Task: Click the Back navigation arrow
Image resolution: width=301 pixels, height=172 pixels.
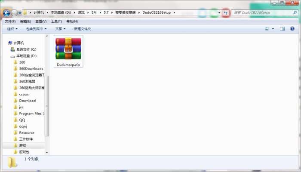Action: [x=7, y=13]
